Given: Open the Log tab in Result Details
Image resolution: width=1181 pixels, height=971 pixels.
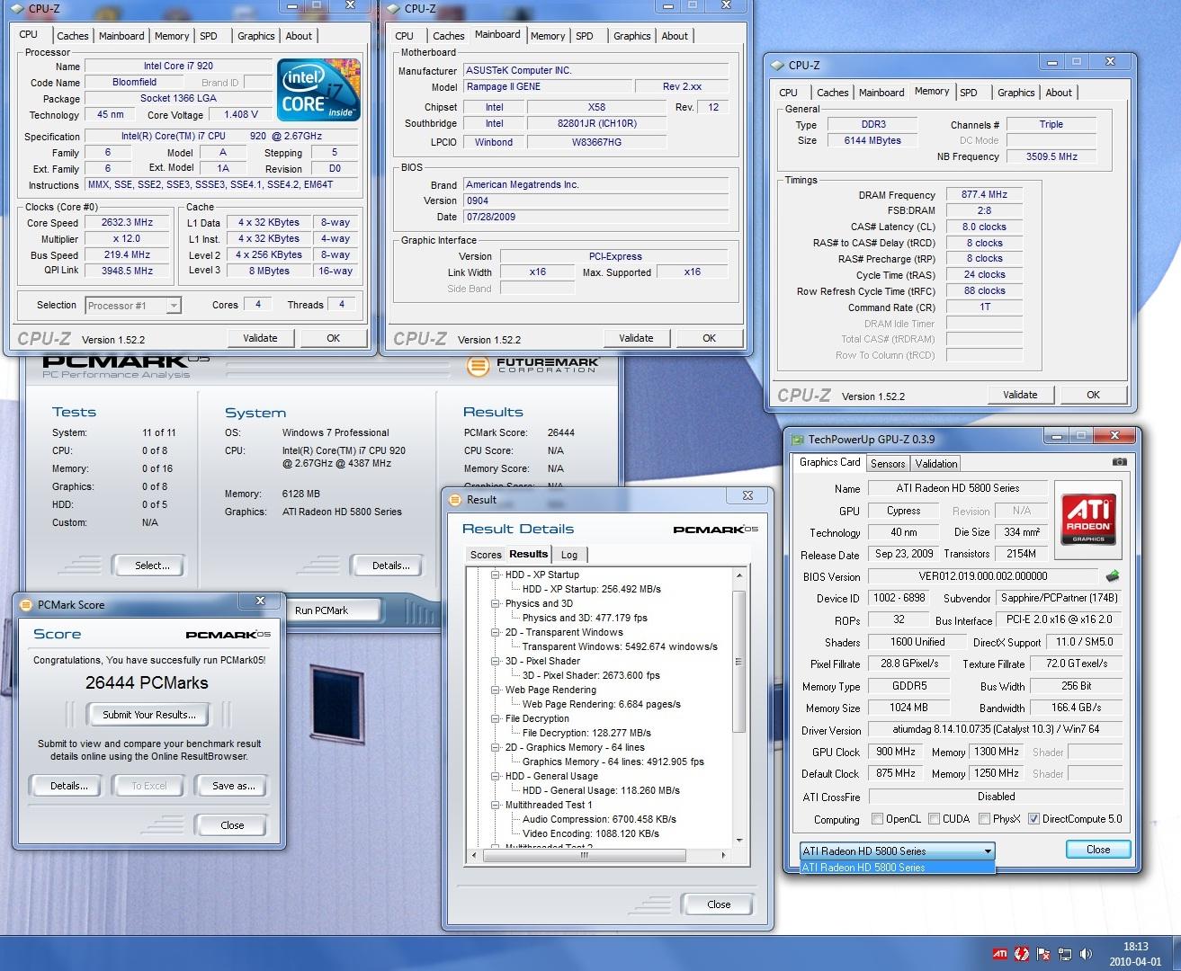Looking at the screenshot, I should pyautogui.click(x=569, y=555).
